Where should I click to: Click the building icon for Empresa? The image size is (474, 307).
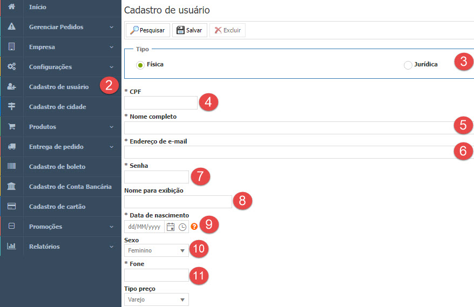click(11, 47)
